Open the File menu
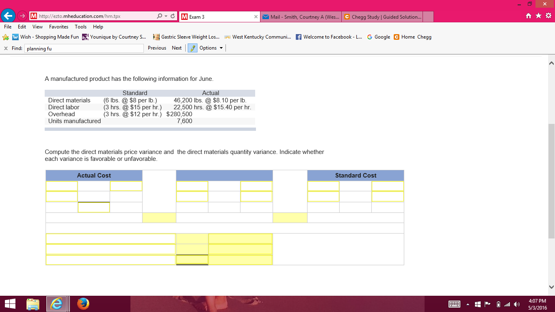 click(x=8, y=27)
